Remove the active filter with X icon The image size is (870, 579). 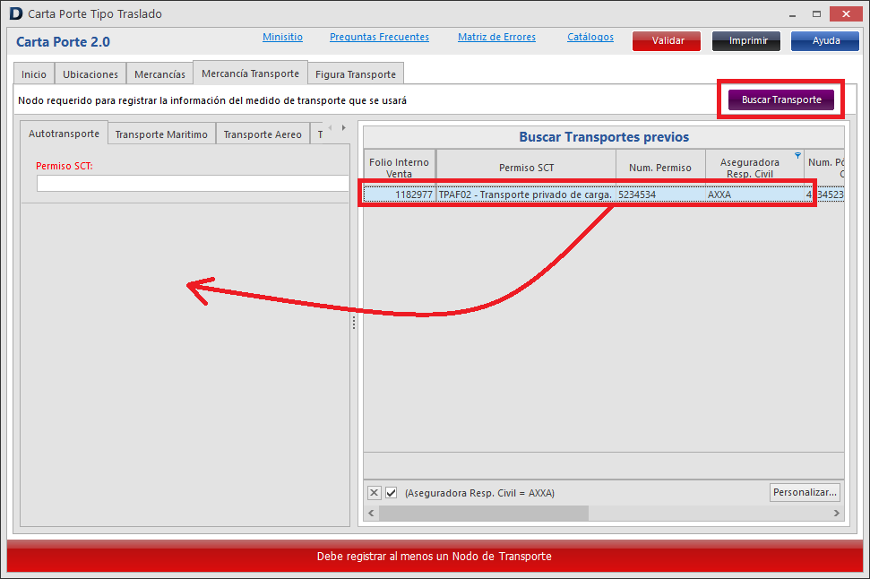(375, 493)
